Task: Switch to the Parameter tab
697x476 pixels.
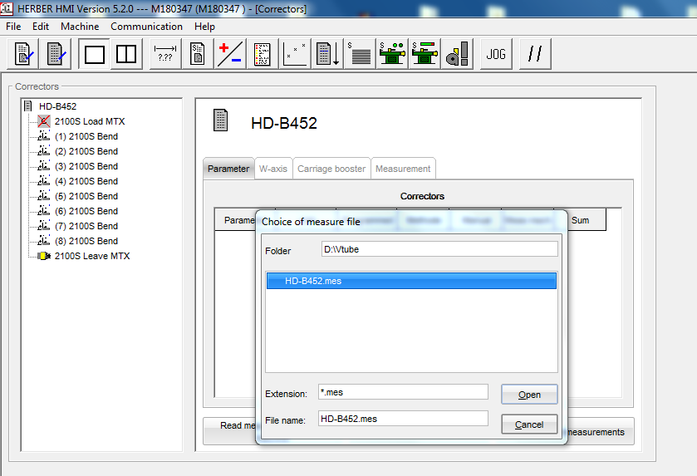Action: 228,169
